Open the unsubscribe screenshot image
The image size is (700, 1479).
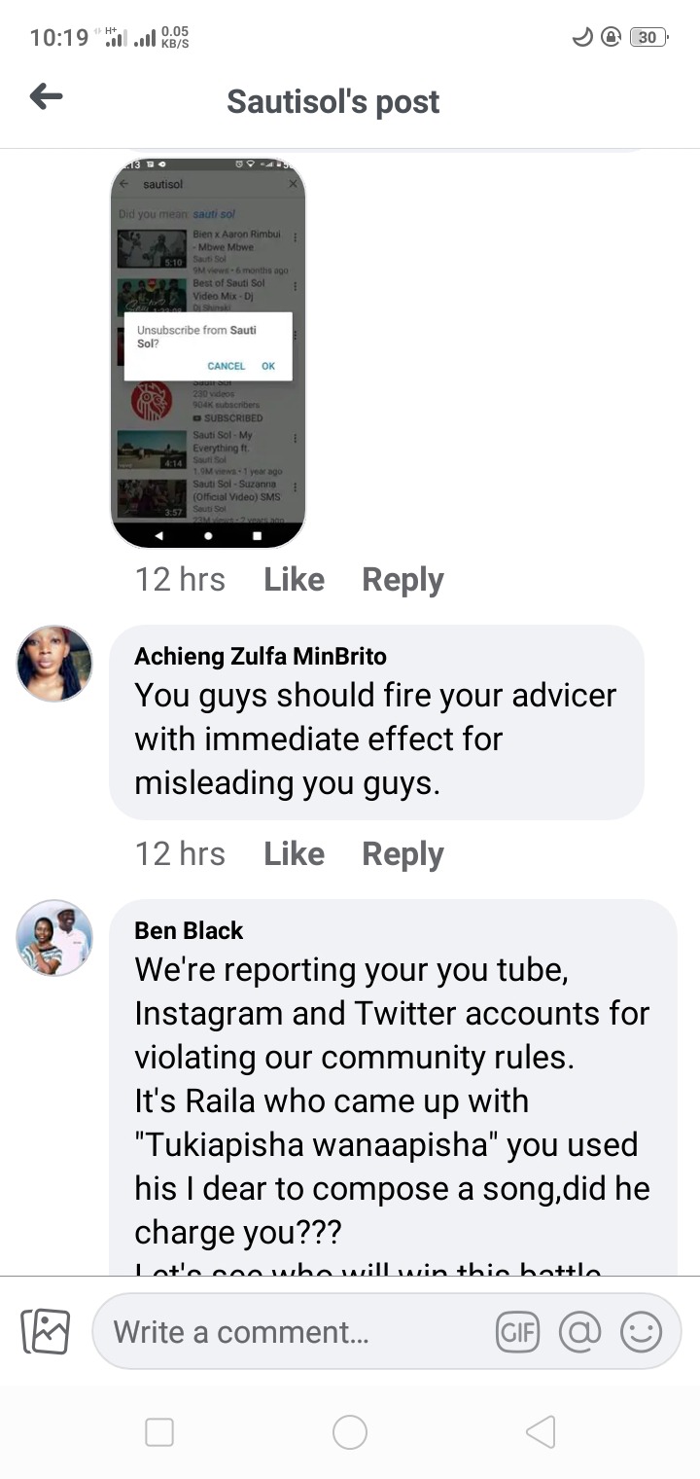tap(208, 352)
